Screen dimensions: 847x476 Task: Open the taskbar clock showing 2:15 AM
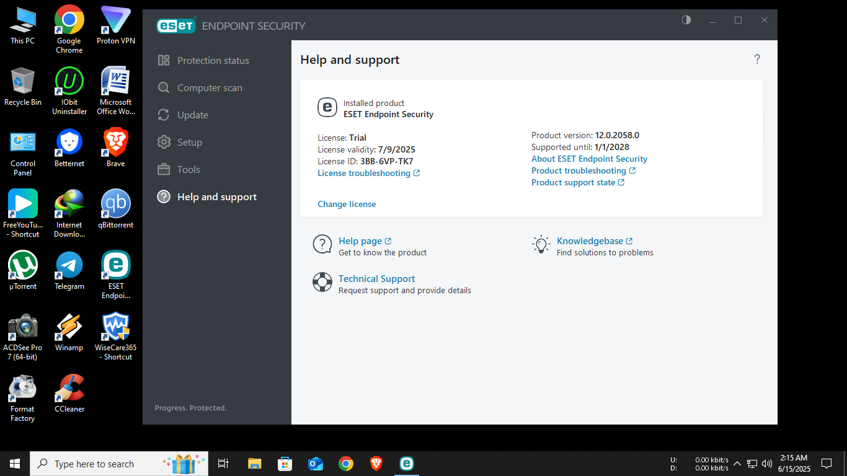coord(794,464)
